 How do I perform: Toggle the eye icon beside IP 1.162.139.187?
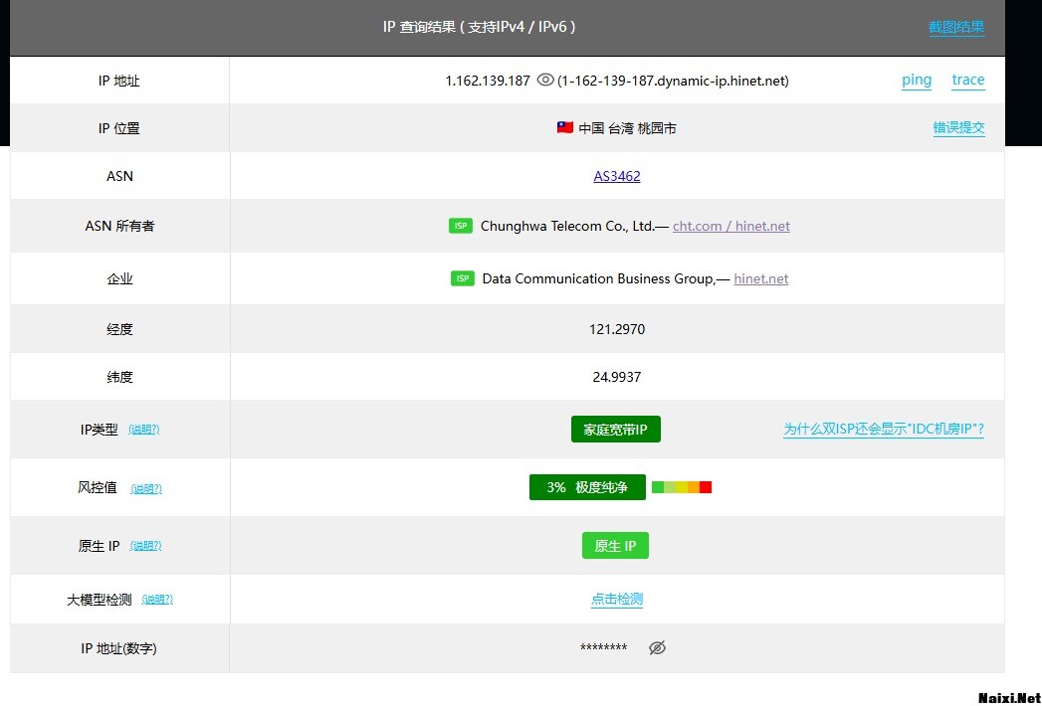(544, 81)
